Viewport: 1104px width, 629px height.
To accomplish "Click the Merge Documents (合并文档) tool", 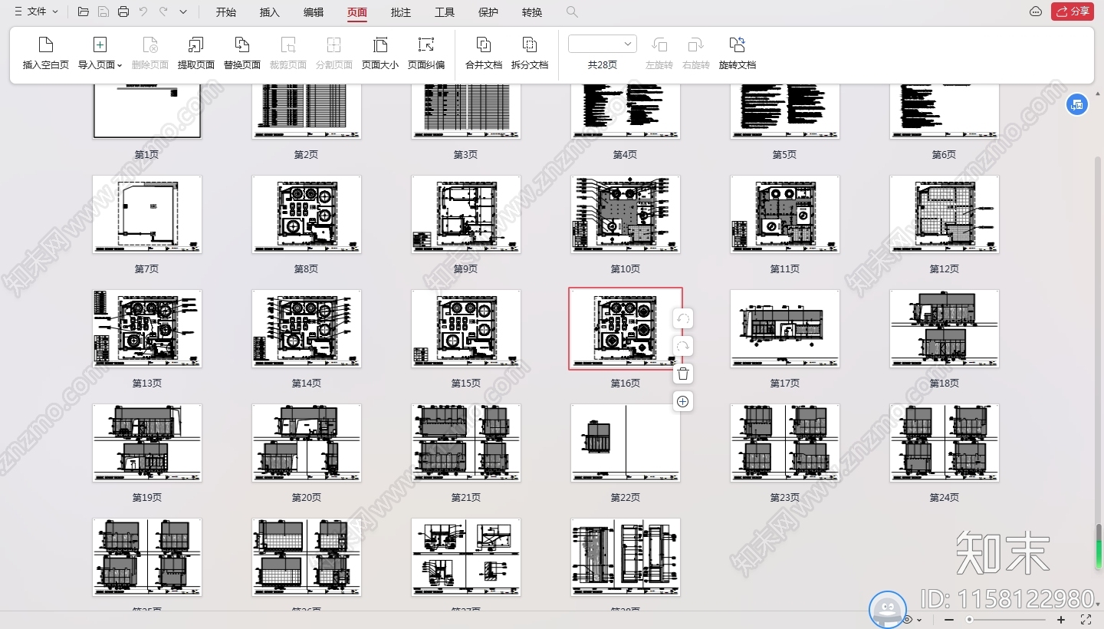I will pos(484,53).
